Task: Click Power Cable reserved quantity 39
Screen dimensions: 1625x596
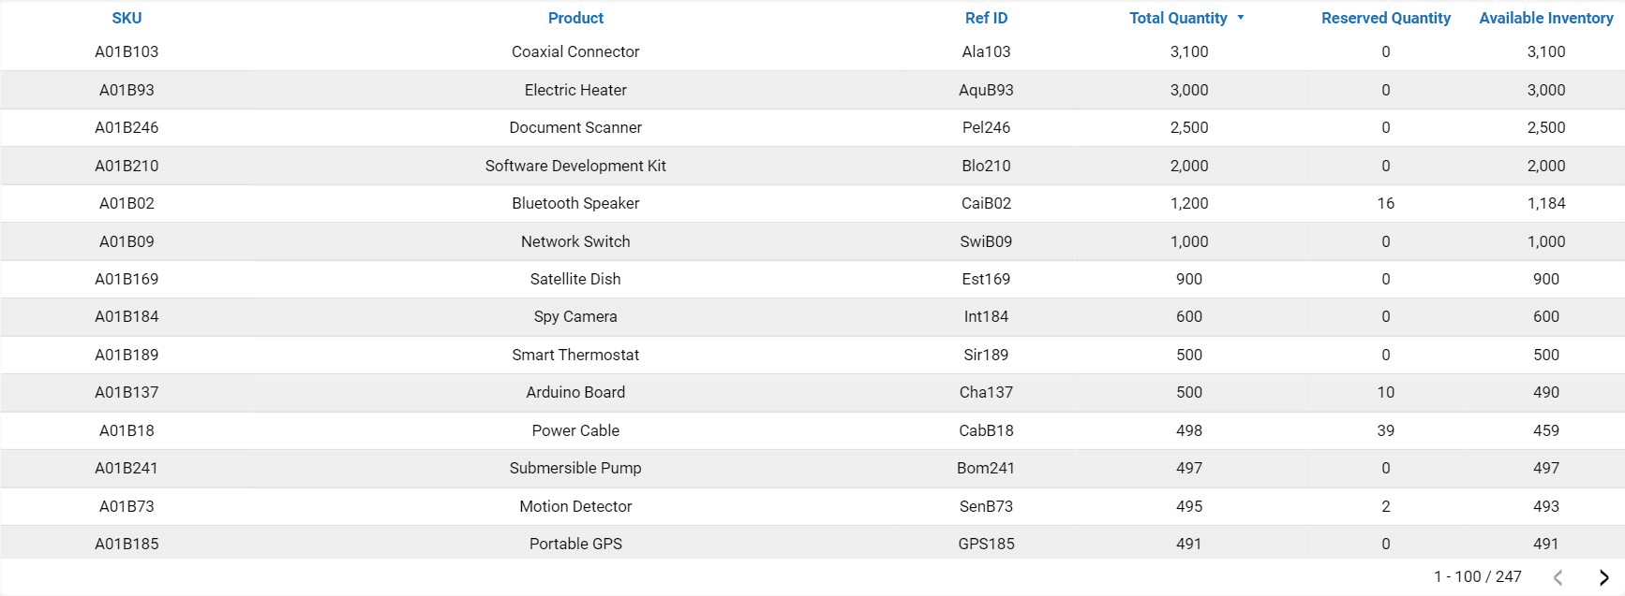Action: tap(1385, 430)
